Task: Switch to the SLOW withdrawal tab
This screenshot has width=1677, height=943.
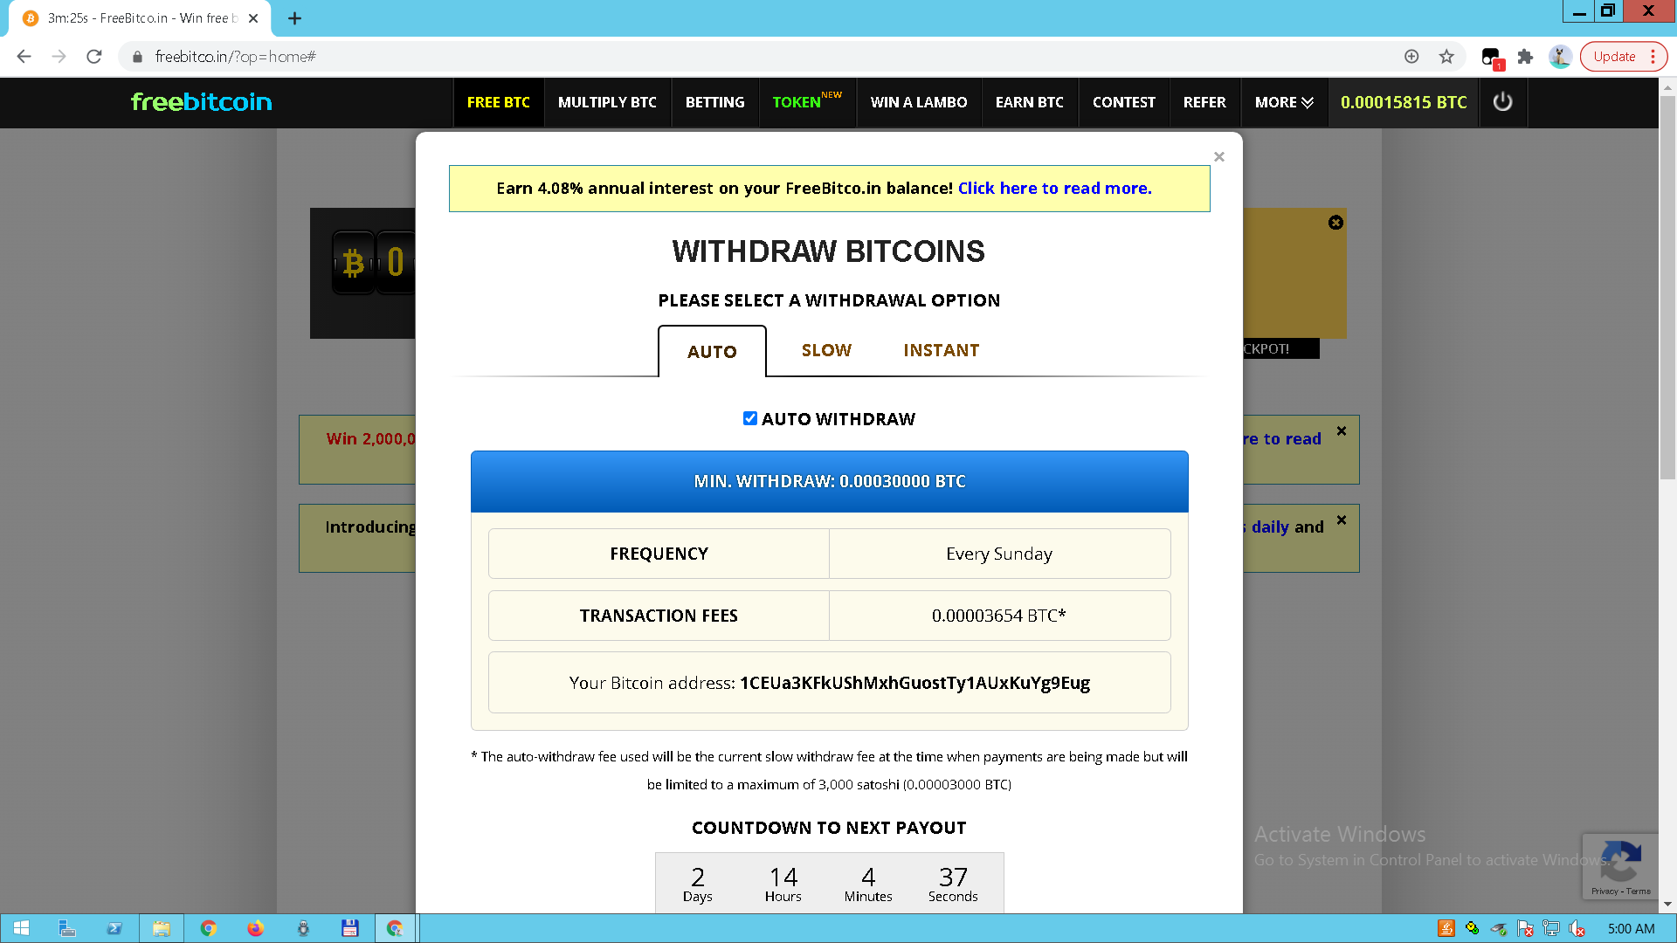Action: 826,350
